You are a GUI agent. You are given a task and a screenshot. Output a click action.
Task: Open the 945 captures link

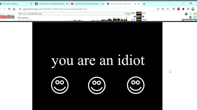[x=23, y=18]
